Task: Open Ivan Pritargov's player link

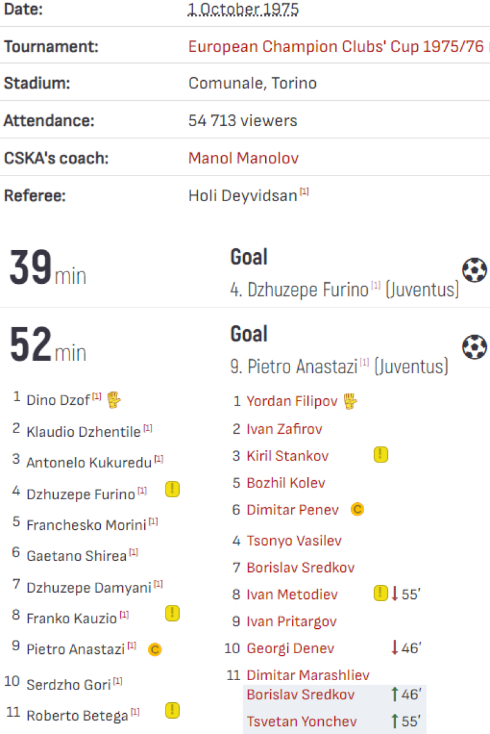Action: [x=291, y=621]
